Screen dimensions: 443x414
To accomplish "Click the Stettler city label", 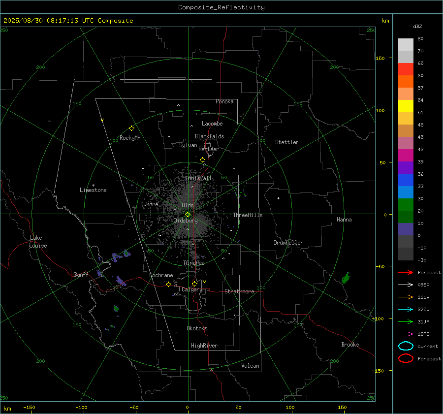I will tap(287, 142).
